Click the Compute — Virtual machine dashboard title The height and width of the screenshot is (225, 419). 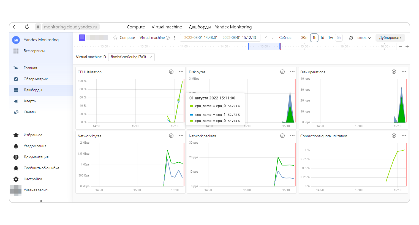click(142, 38)
